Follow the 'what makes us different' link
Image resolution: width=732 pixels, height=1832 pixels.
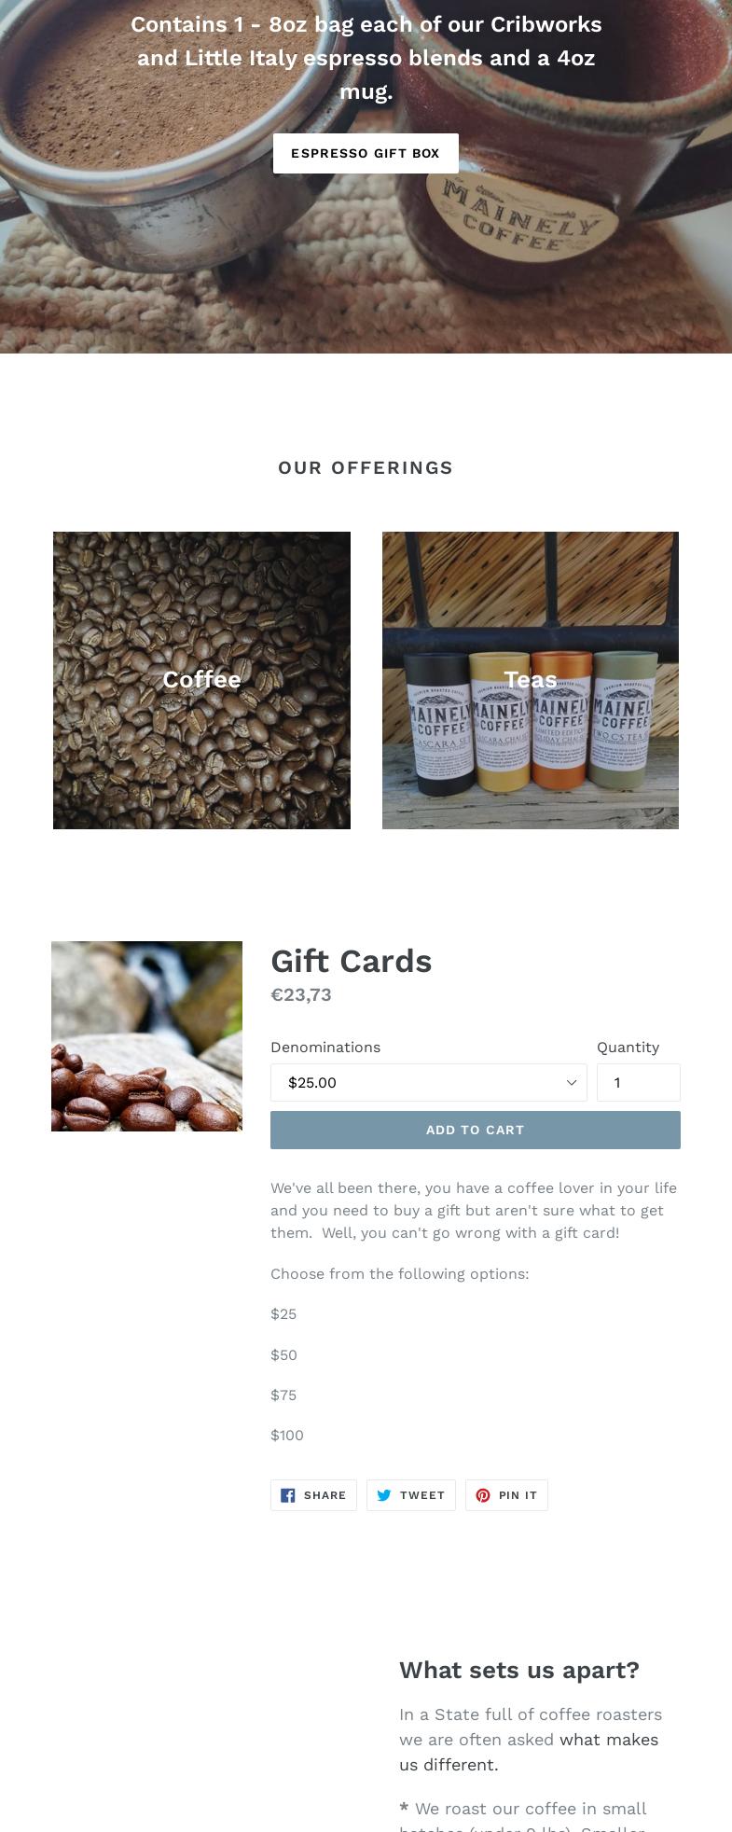[x=529, y=1752]
